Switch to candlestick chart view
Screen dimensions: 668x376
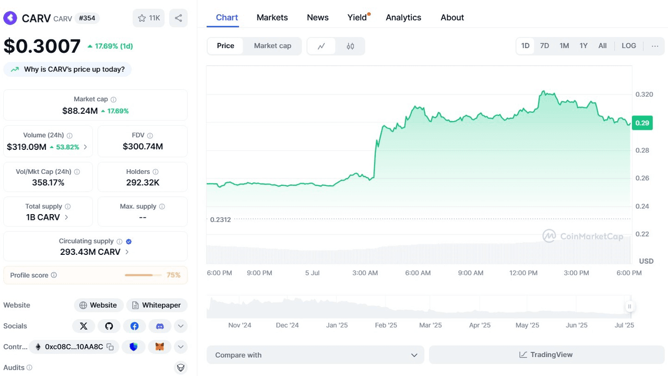[x=350, y=46]
